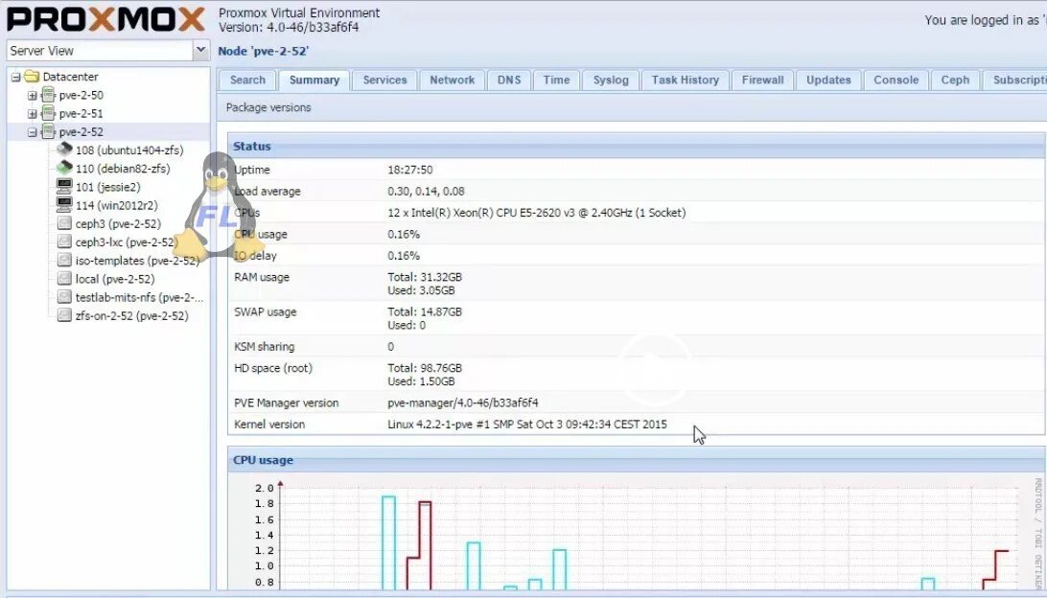Click HD space Total: 98.76GB text

click(425, 368)
